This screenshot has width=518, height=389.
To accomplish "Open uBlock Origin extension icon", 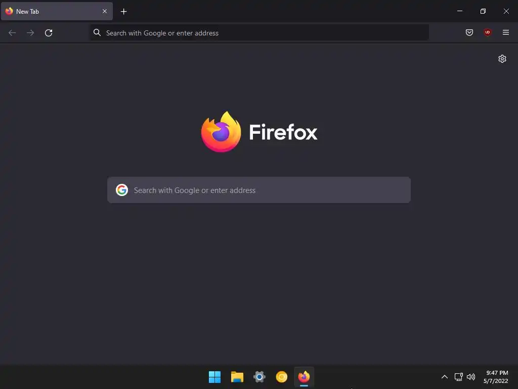I will (487, 32).
